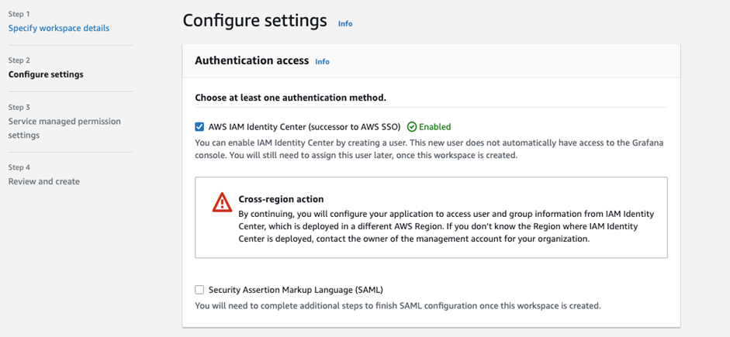Select the Configure settings step in sidebar
This screenshot has height=337, width=730.
point(46,74)
